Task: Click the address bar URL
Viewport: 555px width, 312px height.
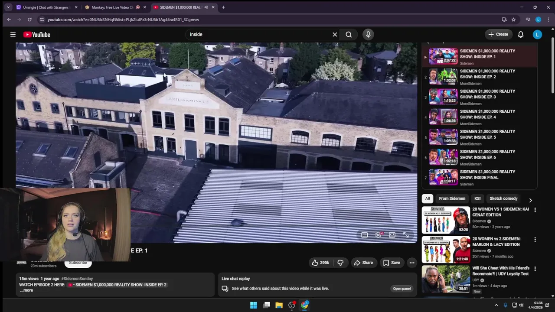Action: click(x=123, y=19)
